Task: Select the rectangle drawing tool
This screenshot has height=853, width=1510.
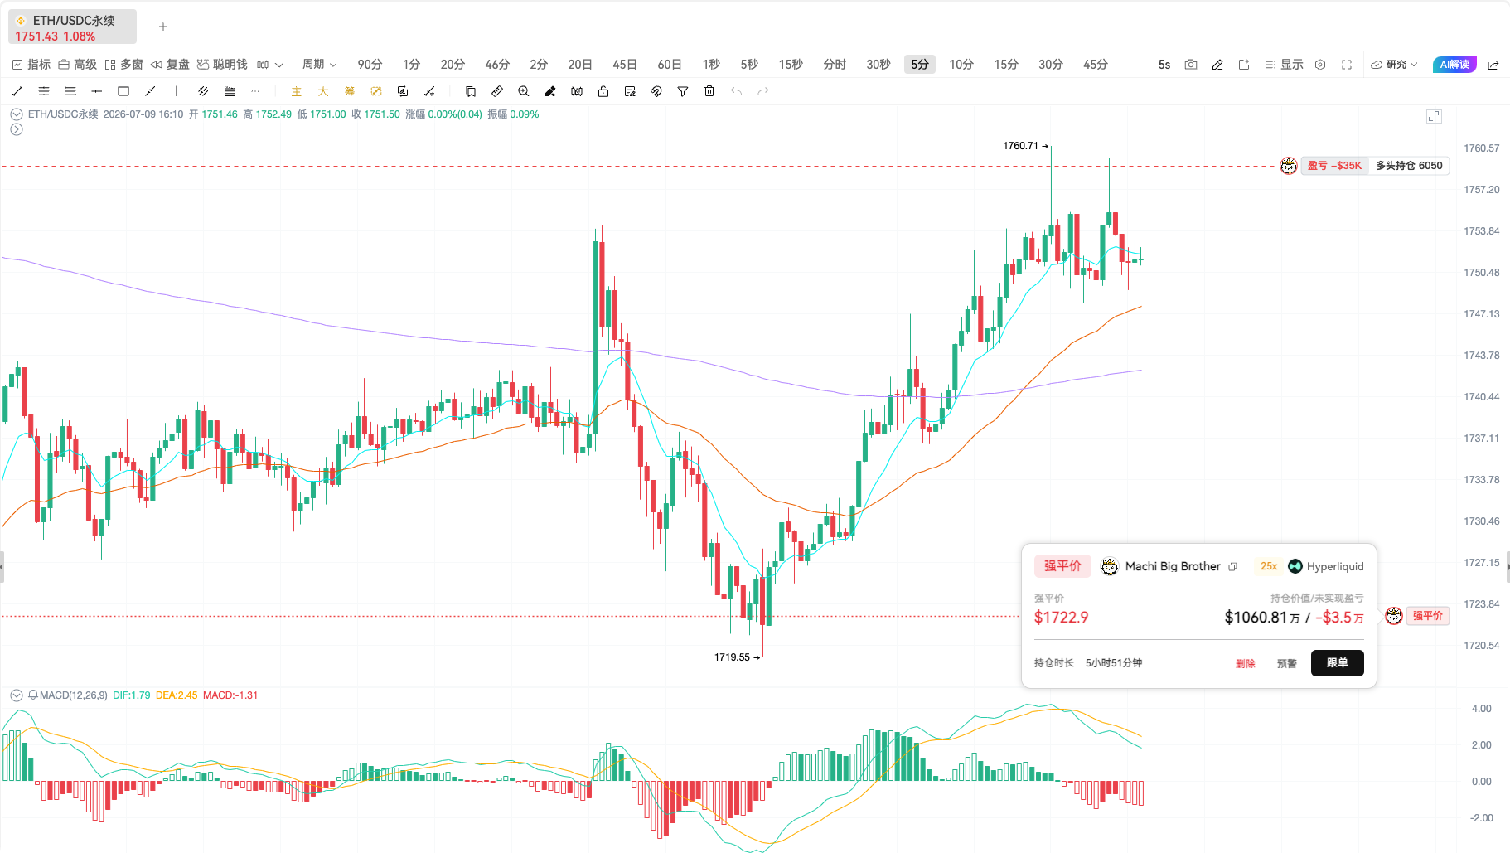Action: (x=123, y=91)
